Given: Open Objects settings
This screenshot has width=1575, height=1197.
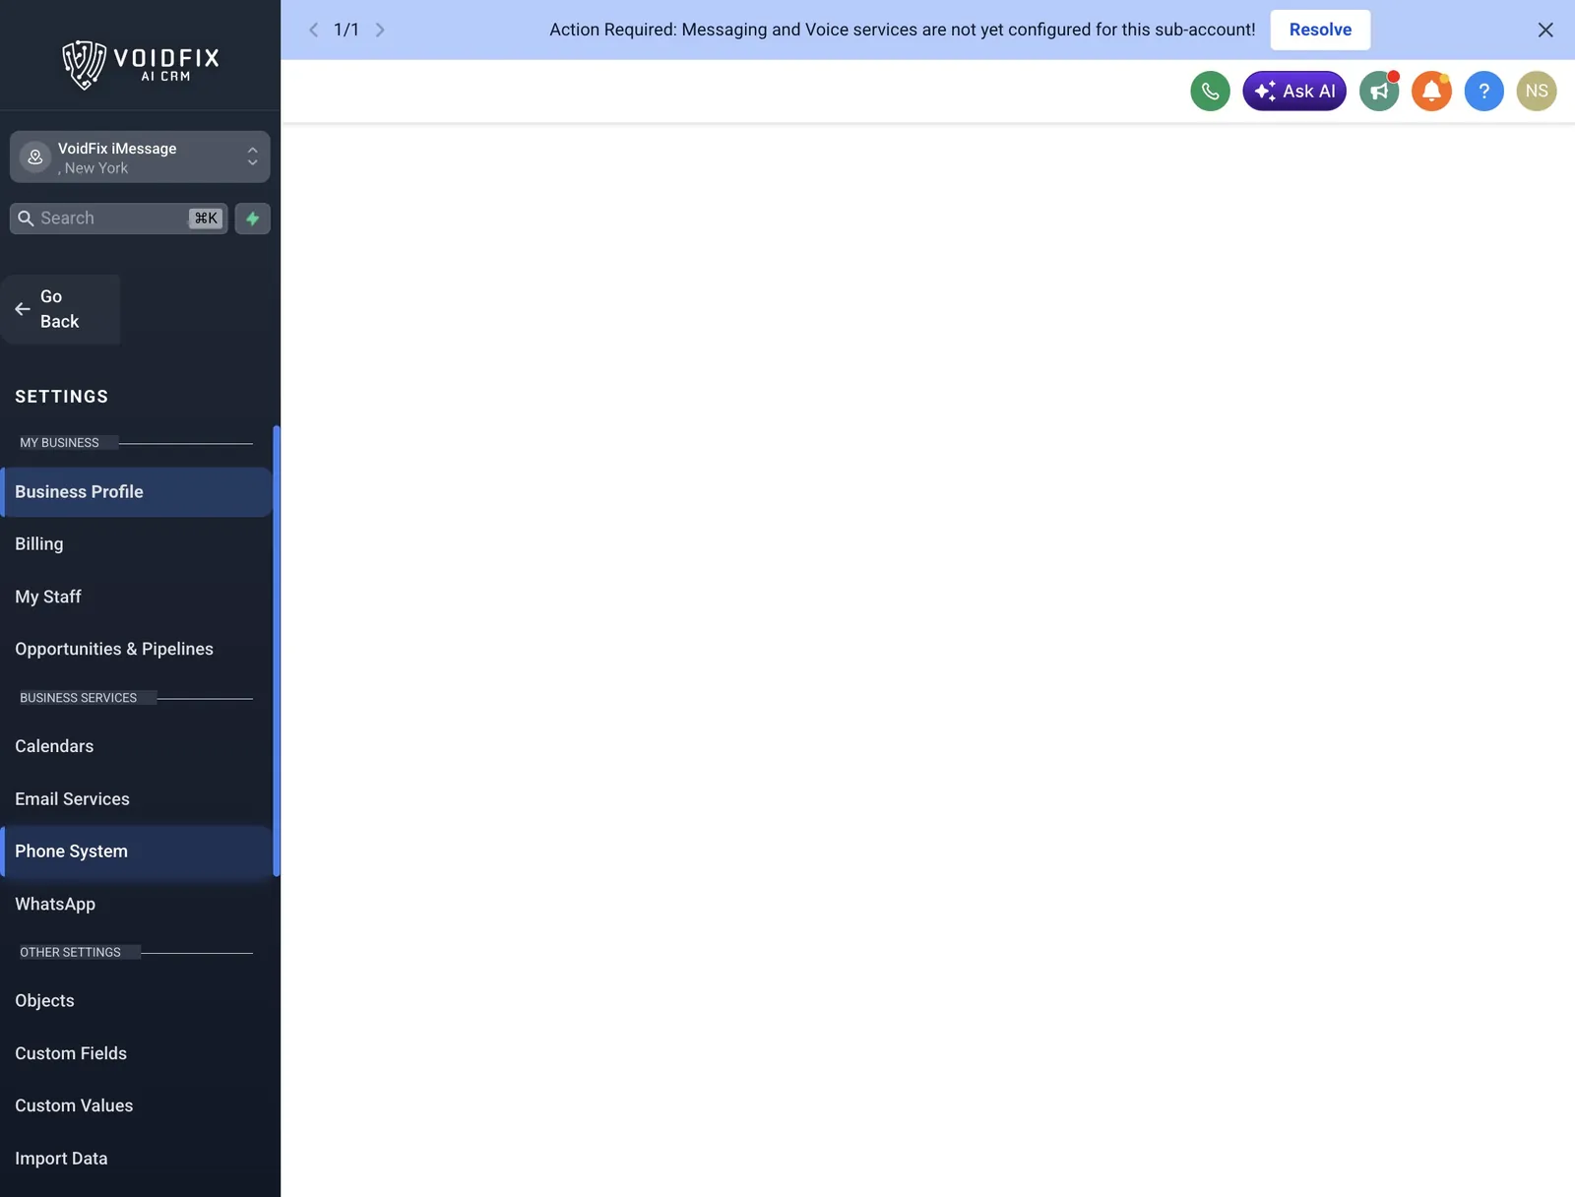Looking at the screenshot, I should pyautogui.click(x=137, y=1000).
